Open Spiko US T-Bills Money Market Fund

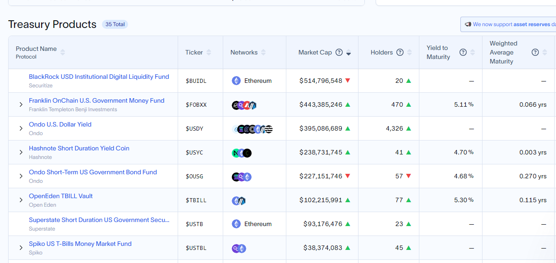[x=80, y=244]
